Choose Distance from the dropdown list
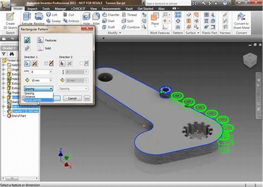 point(38,96)
